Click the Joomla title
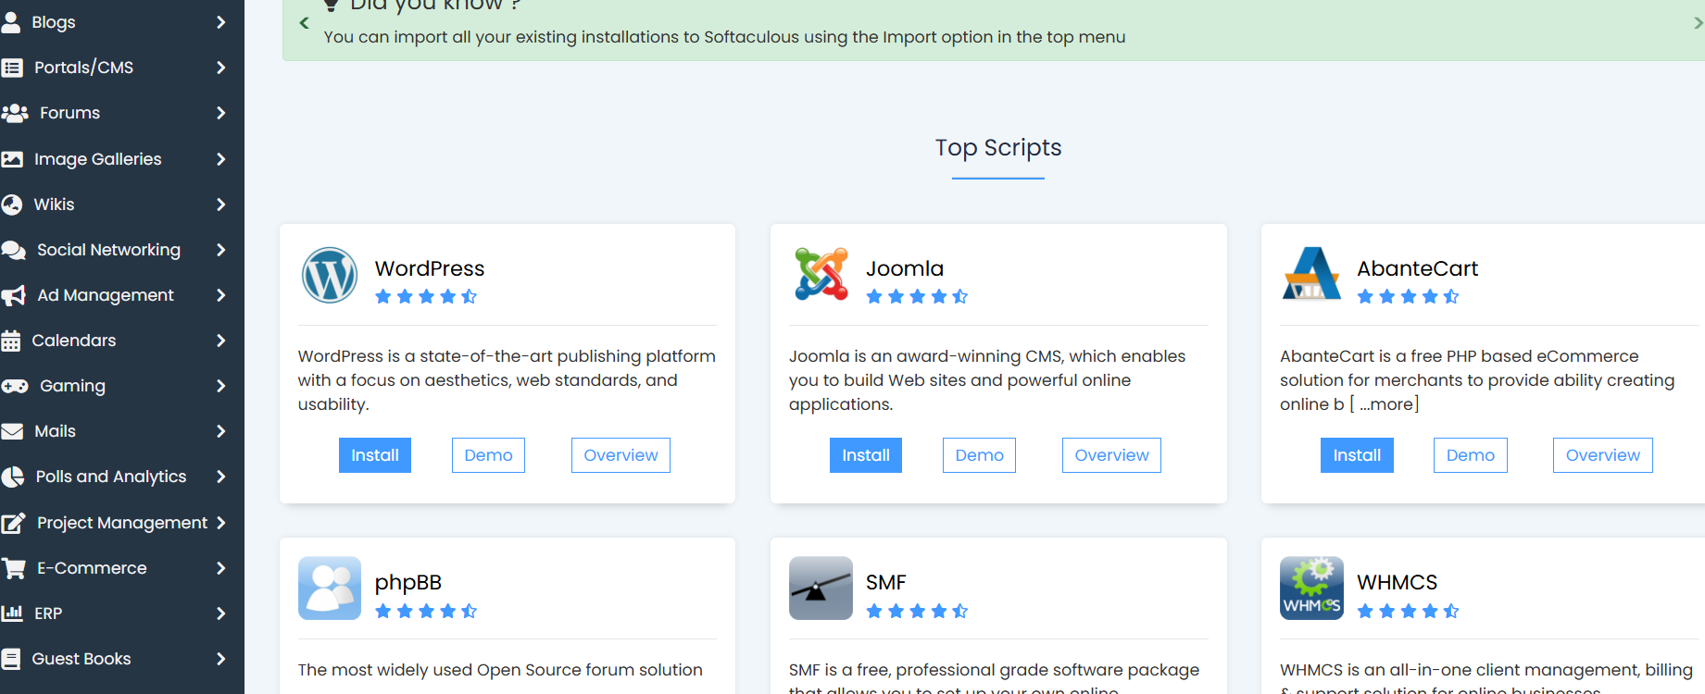The image size is (1705, 694). [x=905, y=268]
